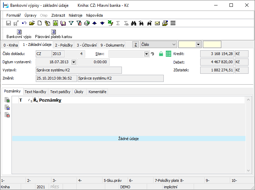Image resolution: width=255 pixels, height=190 pixels.
Task: Click the filter funnel icon
Action: (x=71, y=23)
